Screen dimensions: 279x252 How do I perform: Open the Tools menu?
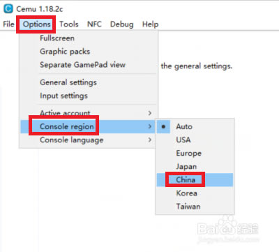[69, 24]
